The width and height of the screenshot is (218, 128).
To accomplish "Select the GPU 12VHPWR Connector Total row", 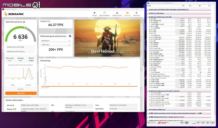I will pos(180,104).
